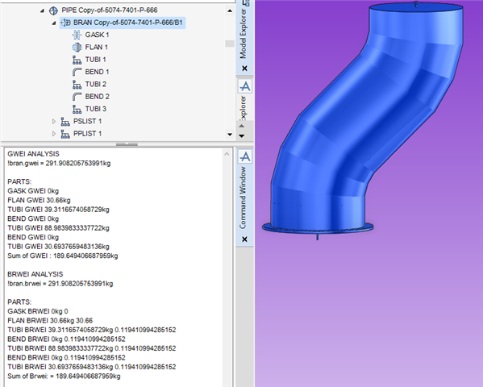
Task: Select TUBI 3 in the tree
Action: tap(95, 109)
